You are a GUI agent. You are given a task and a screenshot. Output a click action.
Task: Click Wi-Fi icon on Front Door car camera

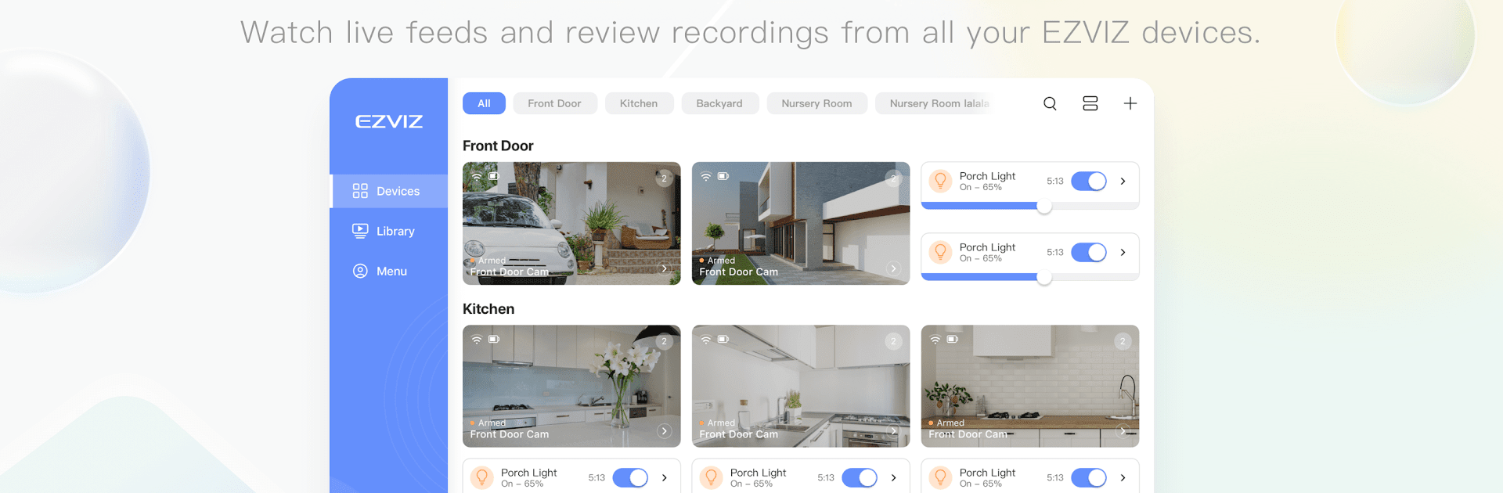[477, 177]
